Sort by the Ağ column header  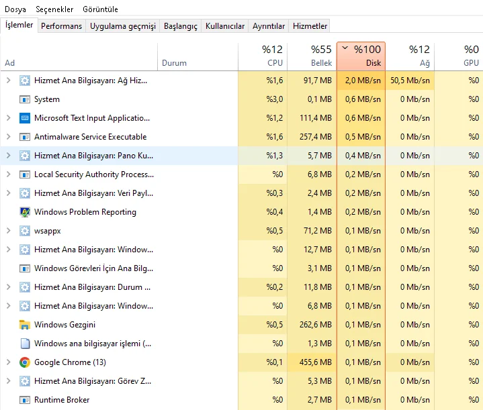pos(410,57)
